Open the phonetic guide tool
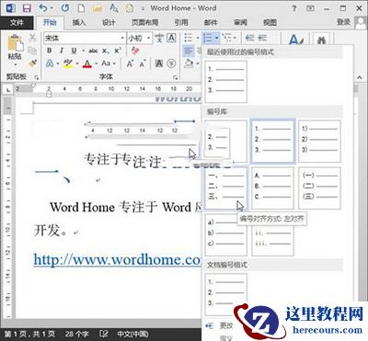 (x=159, y=38)
